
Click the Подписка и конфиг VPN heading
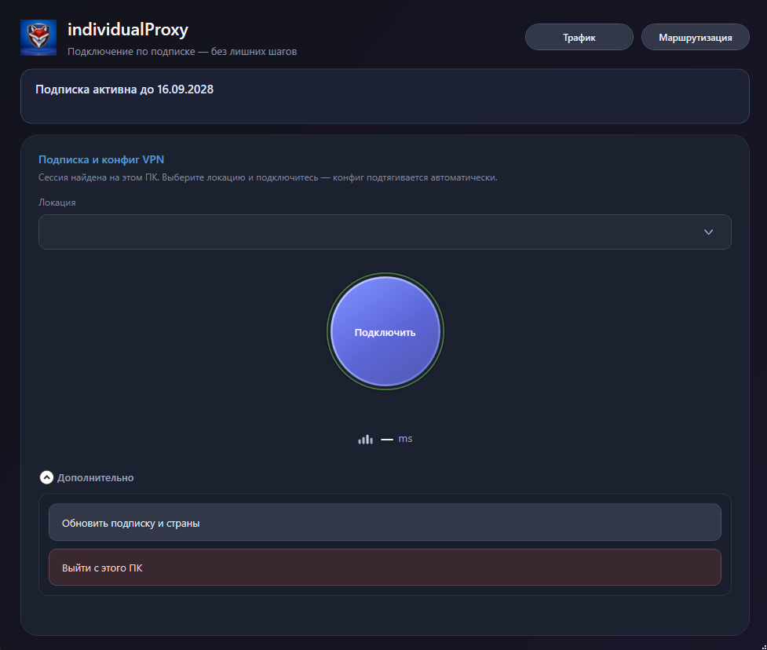pos(101,160)
